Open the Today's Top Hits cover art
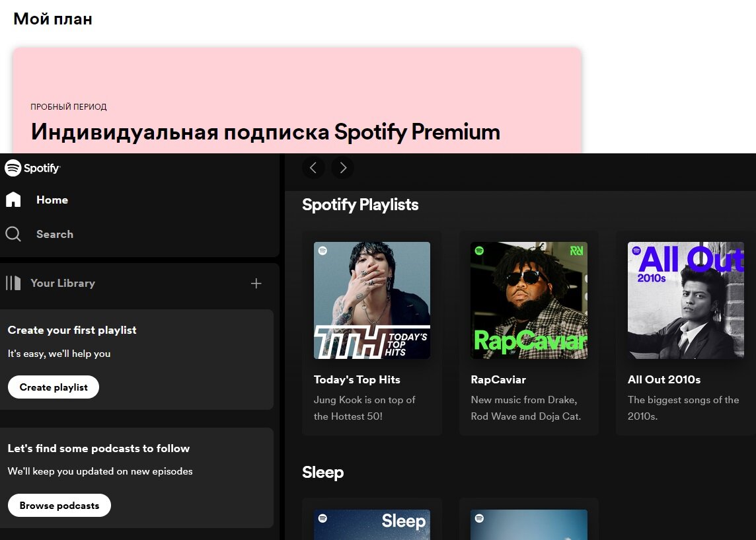The width and height of the screenshot is (756, 540). click(x=372, y=300)
